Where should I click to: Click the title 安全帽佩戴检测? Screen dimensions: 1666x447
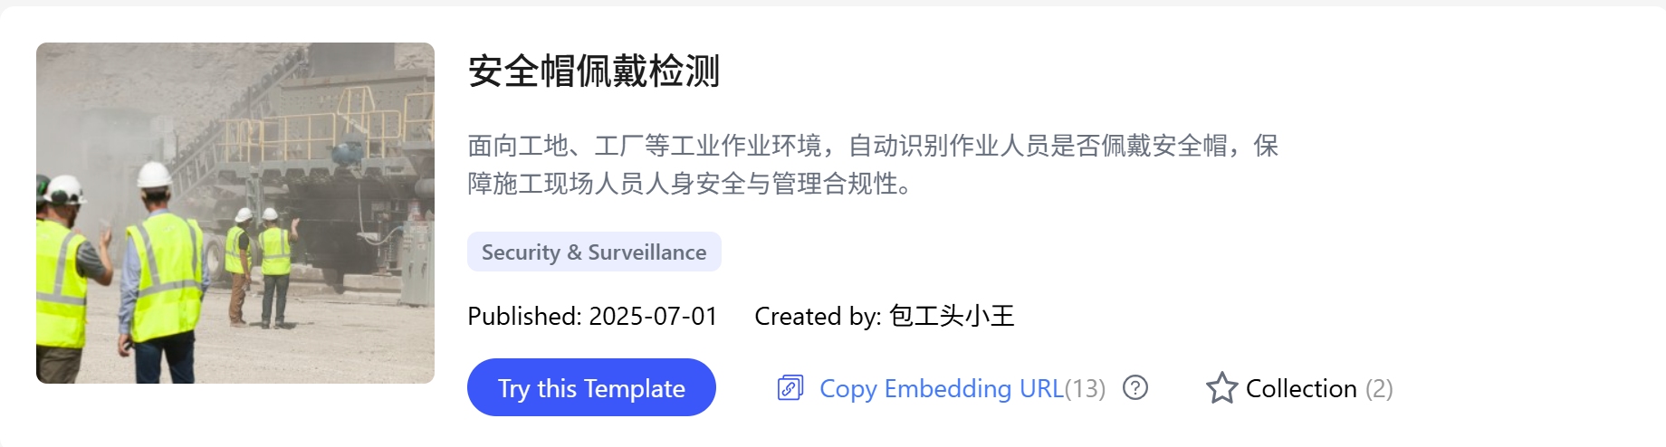(x=594, y=71)
